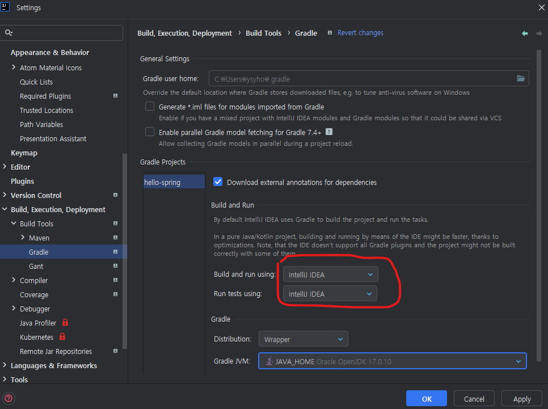This screenshot has height=409, width=548.
Task: Click the Java icon in the Gradle JVM field
Action: click(x=269, y=361)
